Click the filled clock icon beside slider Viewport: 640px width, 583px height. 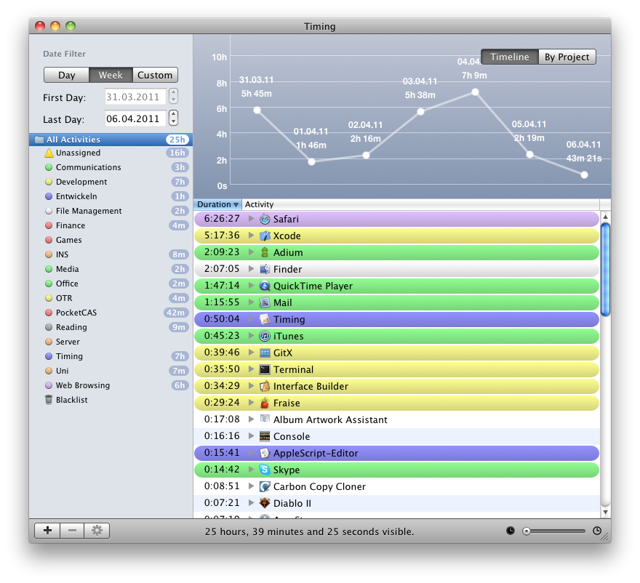[x=511, y=531]
